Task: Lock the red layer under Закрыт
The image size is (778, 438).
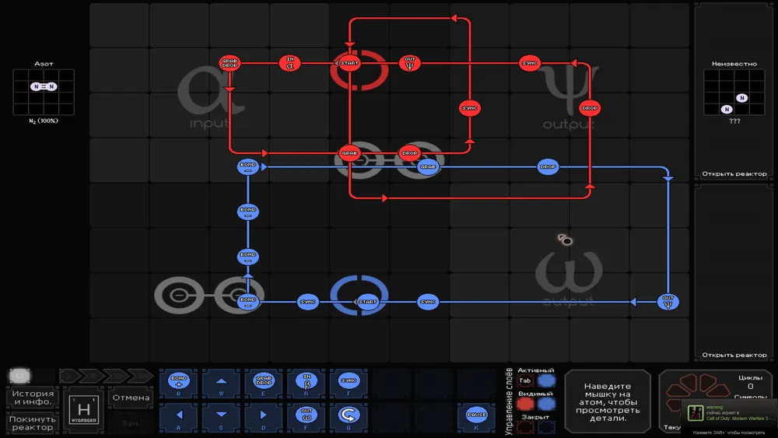Action: [525, 427]
